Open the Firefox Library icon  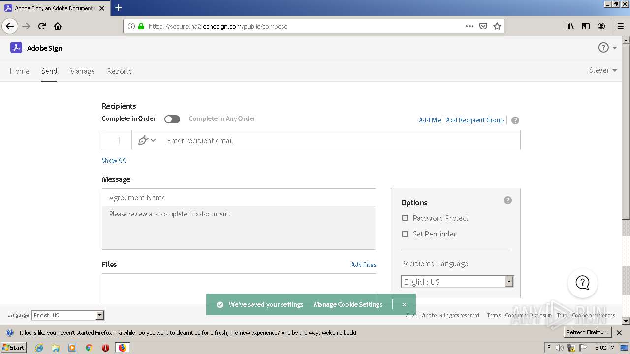pyautogui.click(x=570, y=26)
